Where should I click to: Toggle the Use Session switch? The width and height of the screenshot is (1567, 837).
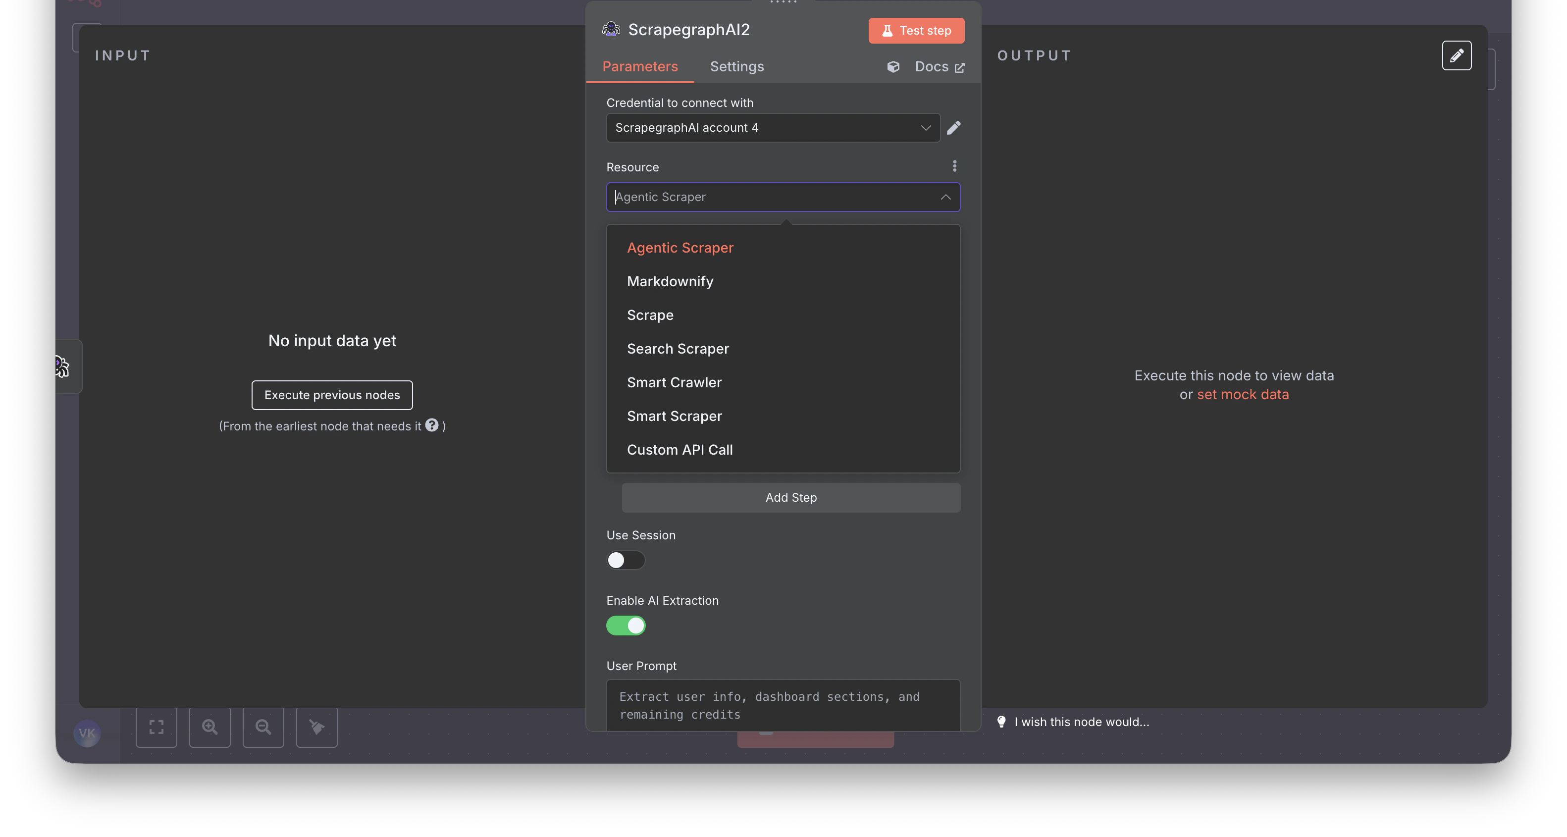[626, 560]
